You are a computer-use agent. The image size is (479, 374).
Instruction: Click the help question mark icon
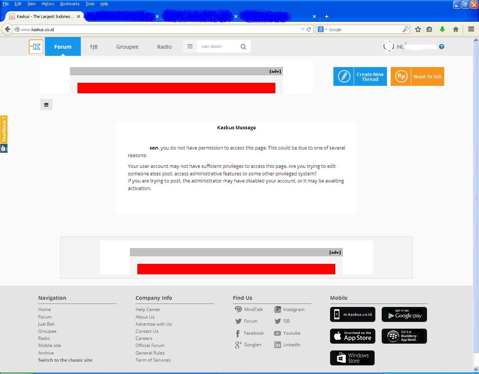(x=442, y=46)
